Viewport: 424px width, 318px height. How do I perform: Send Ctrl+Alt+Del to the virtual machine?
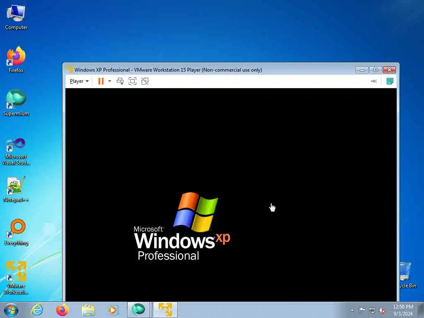point(120,81)
